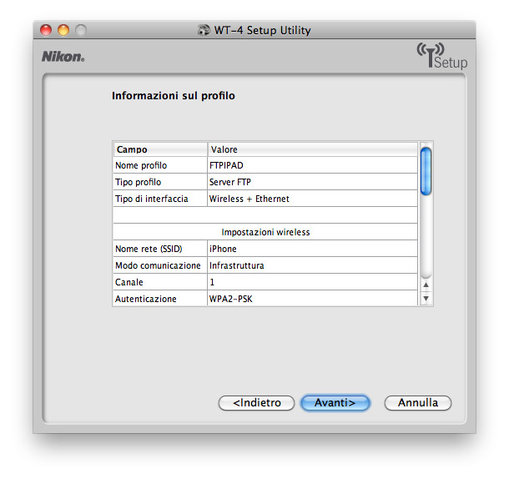Select the Modo comunicazione Infrastruttura row
509x479 pixels.
click(x=265, y=265)
